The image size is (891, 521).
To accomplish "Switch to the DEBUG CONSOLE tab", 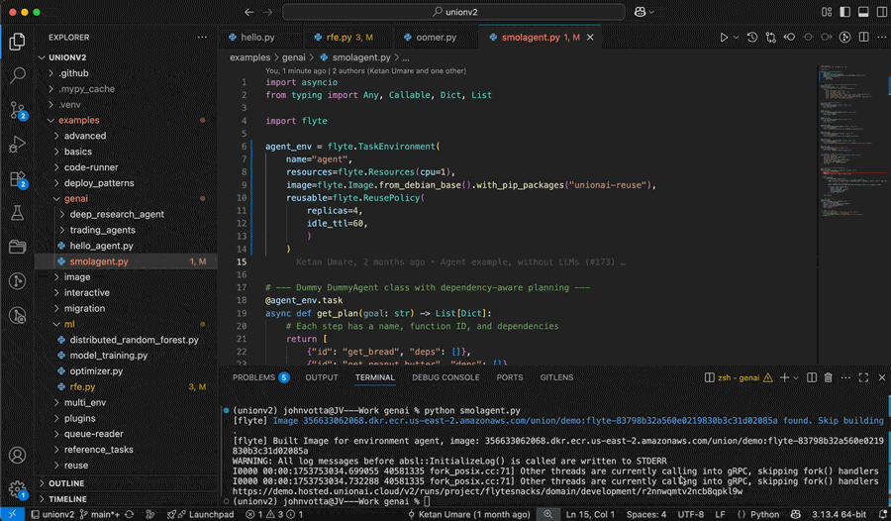I will pos(445,377).
